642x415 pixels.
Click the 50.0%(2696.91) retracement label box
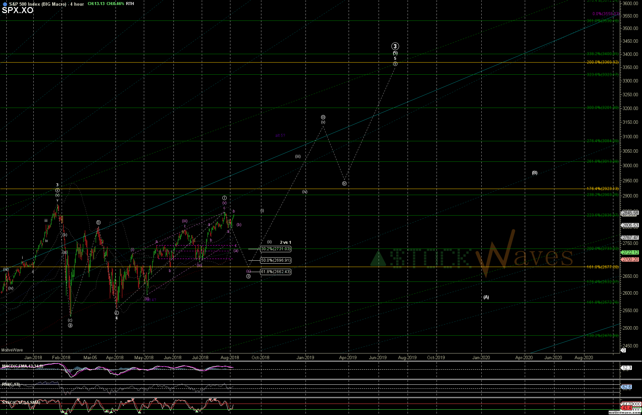tap(276, 260)
